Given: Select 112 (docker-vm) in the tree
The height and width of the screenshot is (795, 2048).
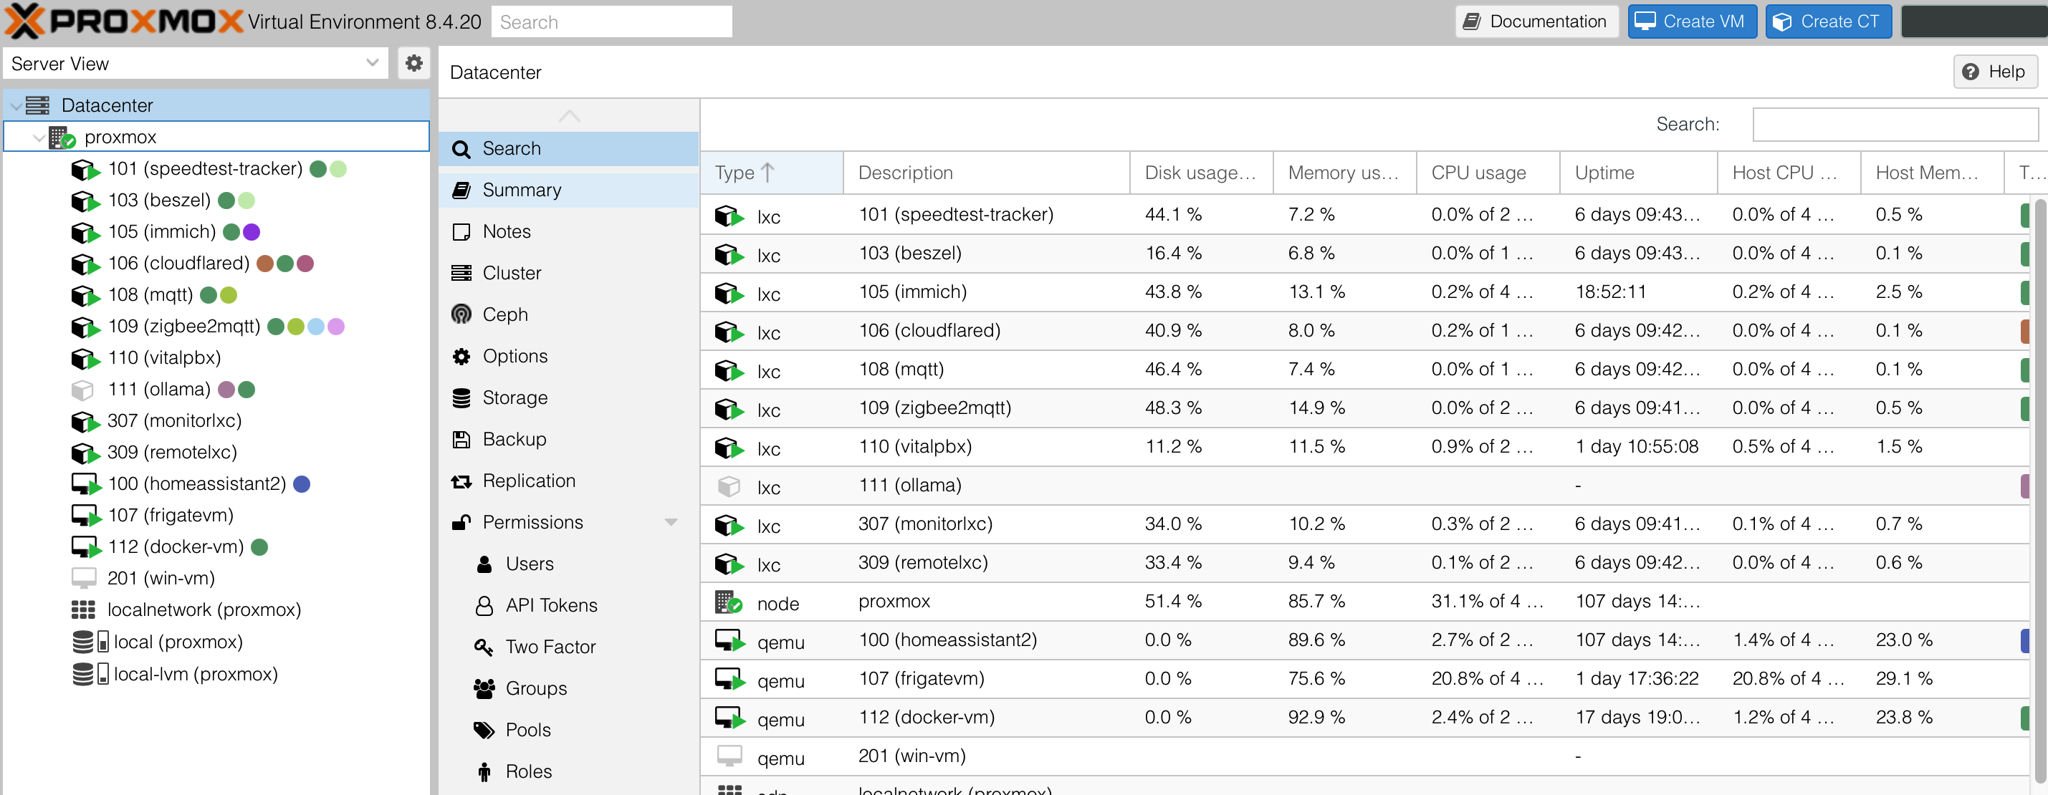Looking at the screenshot, I should (x=176, y=547).
